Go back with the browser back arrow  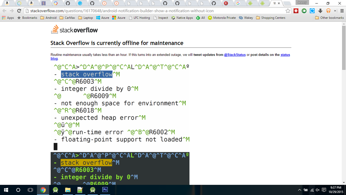(x=4, y=11)
